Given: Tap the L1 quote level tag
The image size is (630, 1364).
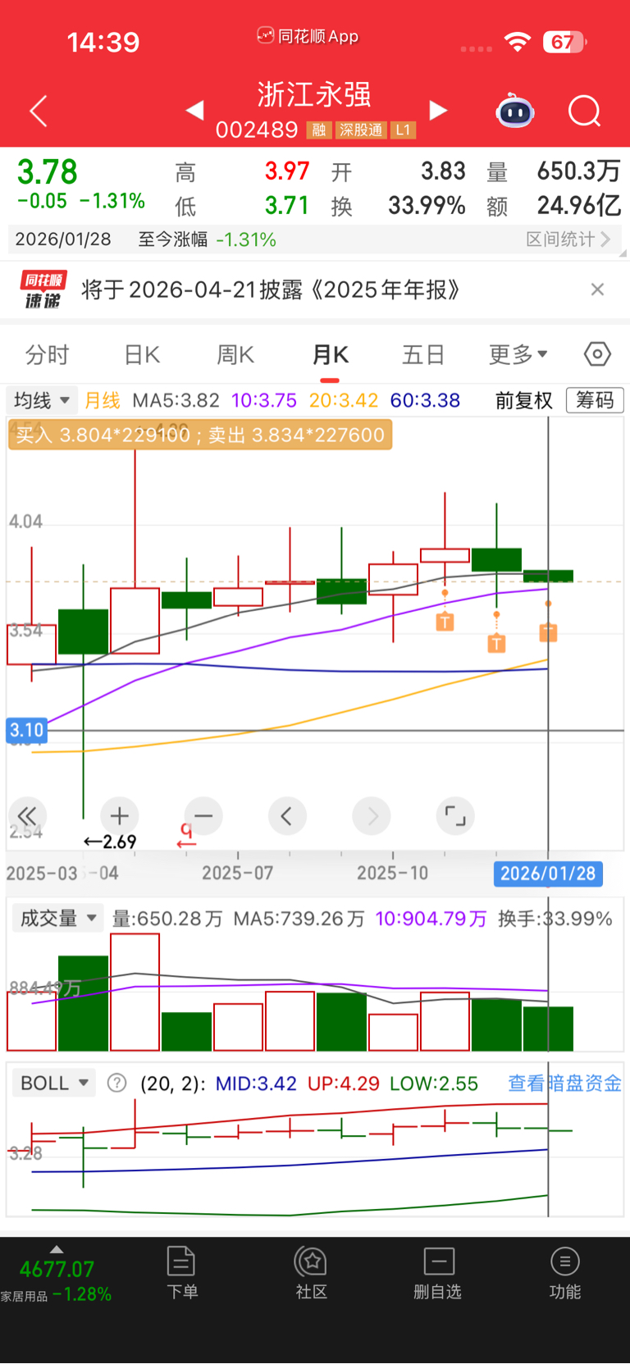Looking at the screenshot, I should pos(403,130).
